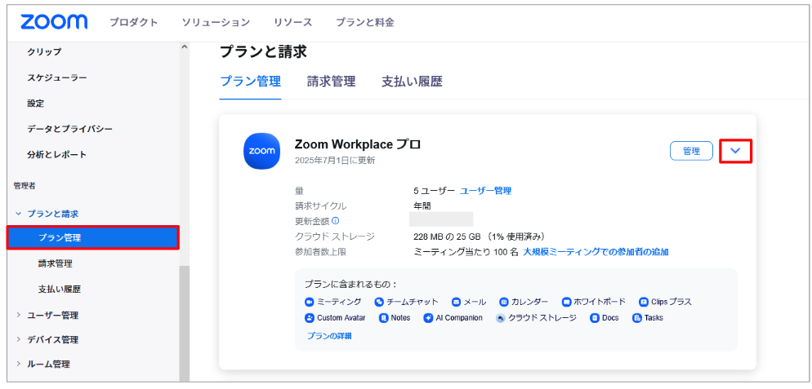Image resolution: width=812 pixels, height=389 pixels.
Task: Click the Zoom Workplace blue app icon
Action: [x=262, y=151]
